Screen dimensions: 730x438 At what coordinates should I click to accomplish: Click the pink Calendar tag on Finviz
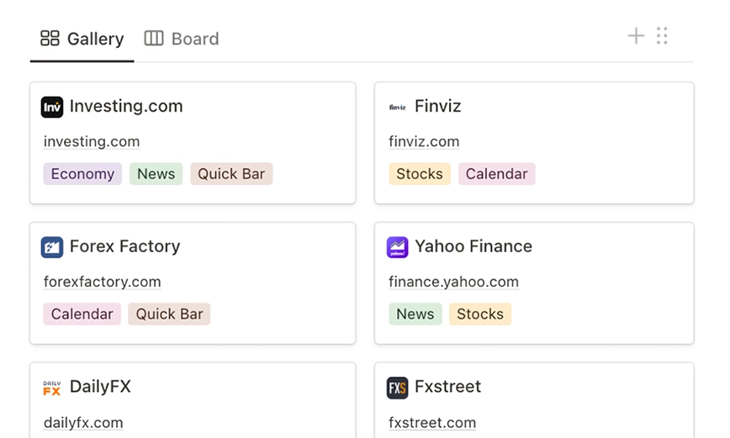(496, 174)
